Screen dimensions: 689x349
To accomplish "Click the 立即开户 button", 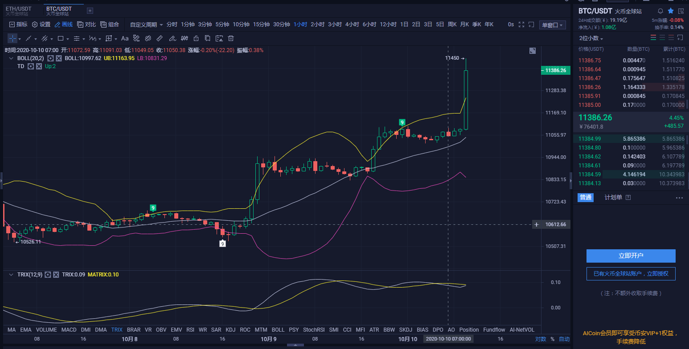I will click(631, 256).
